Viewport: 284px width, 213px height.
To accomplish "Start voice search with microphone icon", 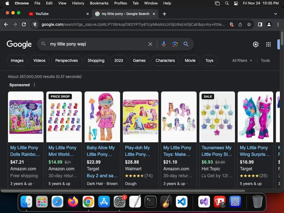I will pyautogui.click(x=164, y=44).
